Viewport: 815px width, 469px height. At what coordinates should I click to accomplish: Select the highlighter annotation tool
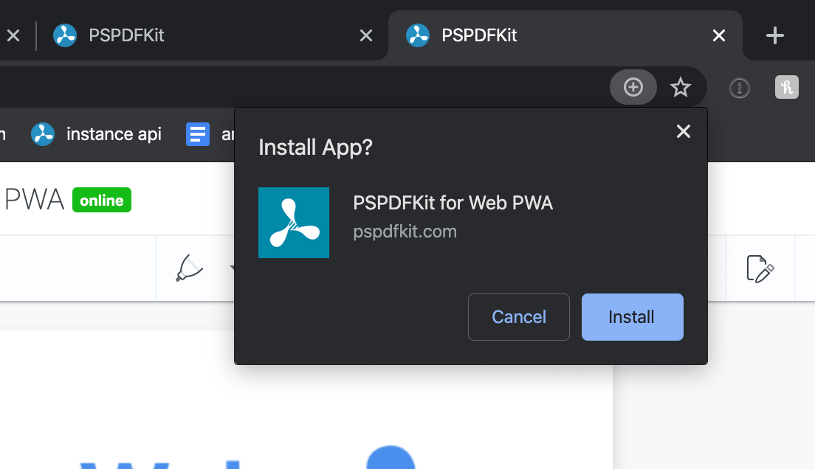(x=189, y=268)
